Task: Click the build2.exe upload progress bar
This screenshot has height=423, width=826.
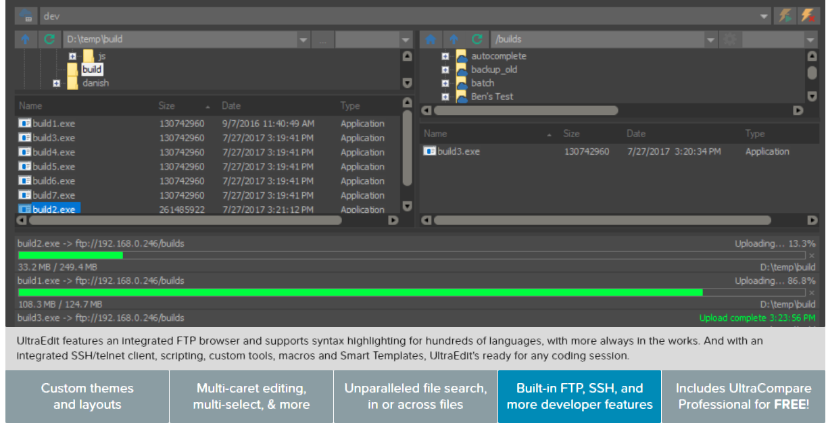Action: point(412,255)
